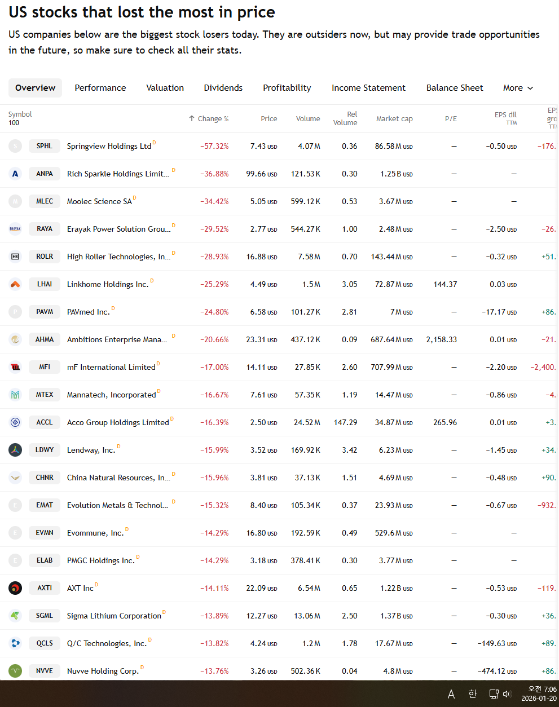Click the Korean IME '한' taskbar indicator
Screen dimensions: 559x707
point(473,694)
